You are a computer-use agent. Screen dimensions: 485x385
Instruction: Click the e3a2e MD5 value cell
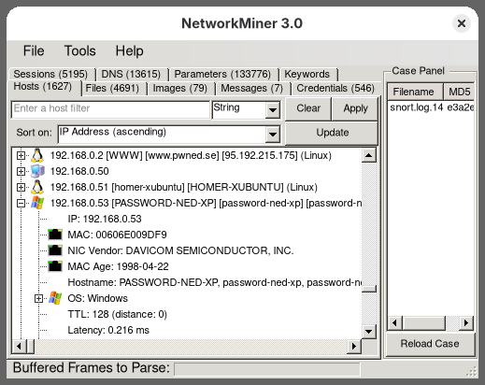461,107
